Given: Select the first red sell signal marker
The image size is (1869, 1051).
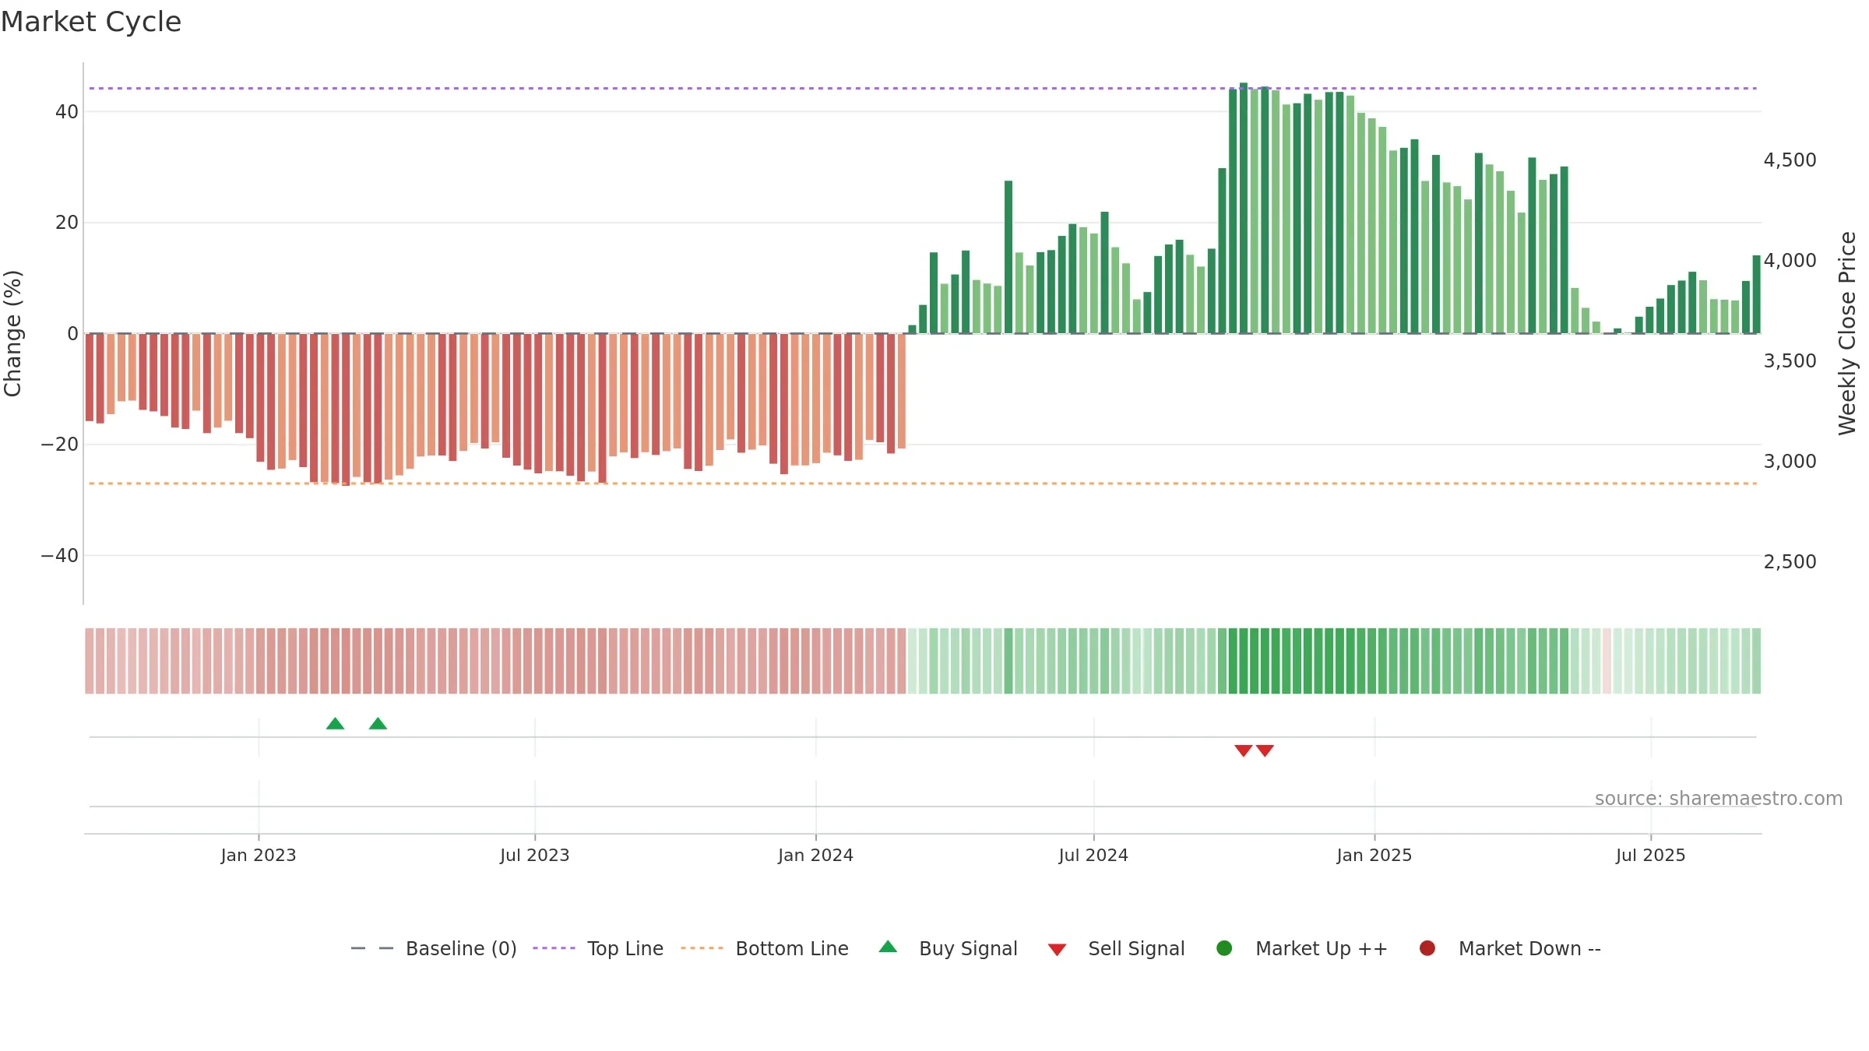Looking at the screenshot, I should pyautogui.click(x=1244, y=750).
